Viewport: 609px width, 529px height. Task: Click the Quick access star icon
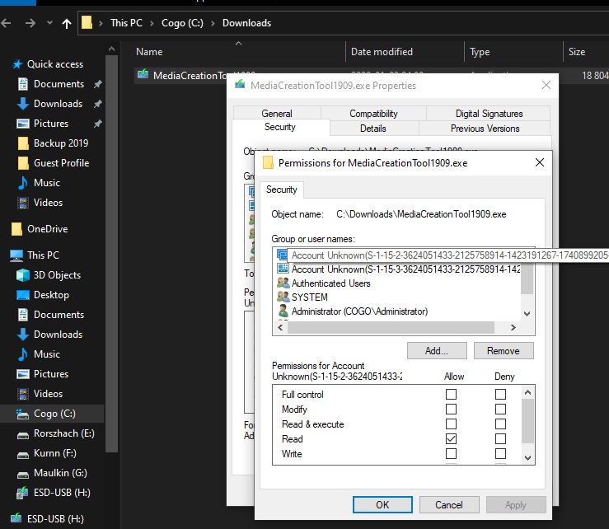(x=17, y=64)
